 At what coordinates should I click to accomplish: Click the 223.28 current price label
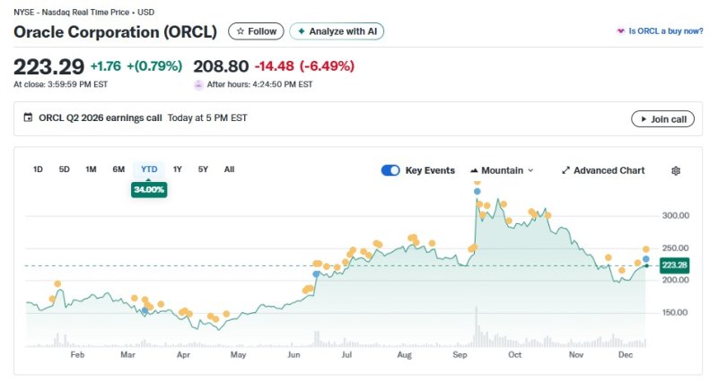[673, 265]
